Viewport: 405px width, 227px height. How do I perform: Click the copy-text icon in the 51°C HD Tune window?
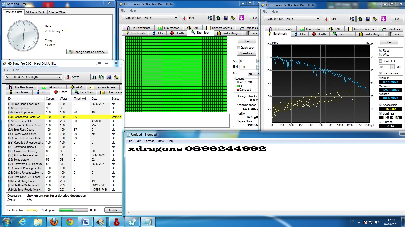pos(352,19)
